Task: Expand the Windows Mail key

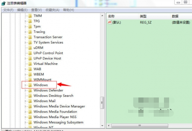Action: [x=26, y=101]
